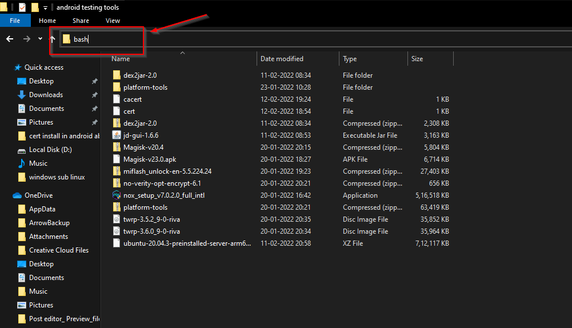
Task: Click date 12-02-2022 19:24 for cacert
Action: click(x=286, y=99)
